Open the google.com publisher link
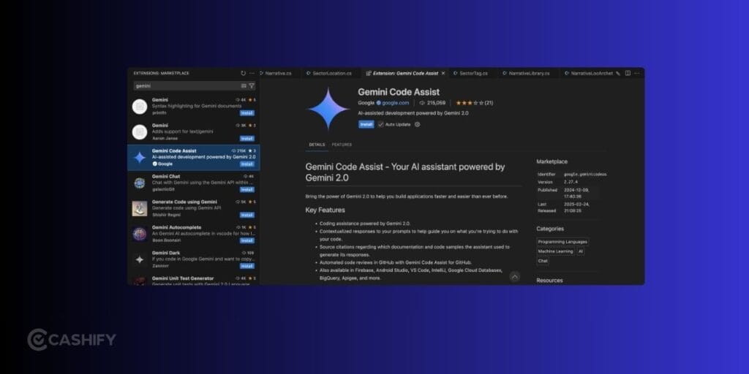749x374 pixels. [396, 102]
